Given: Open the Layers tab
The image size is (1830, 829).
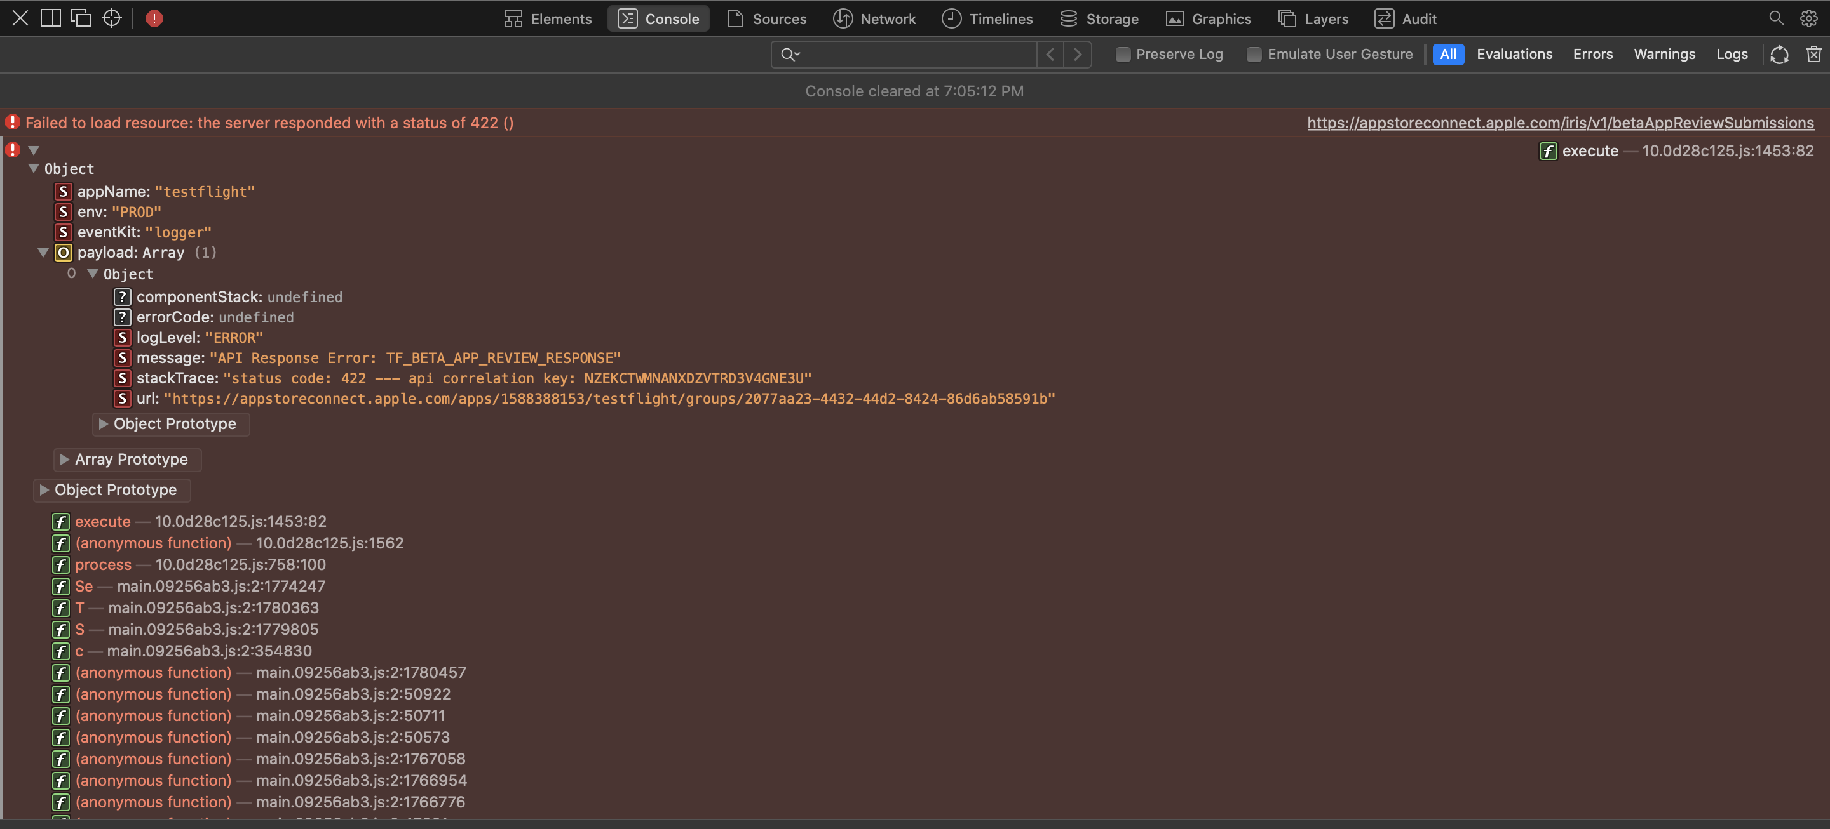Looking at the screenshot, I should pyautogui.click(x=1313, y=18).
